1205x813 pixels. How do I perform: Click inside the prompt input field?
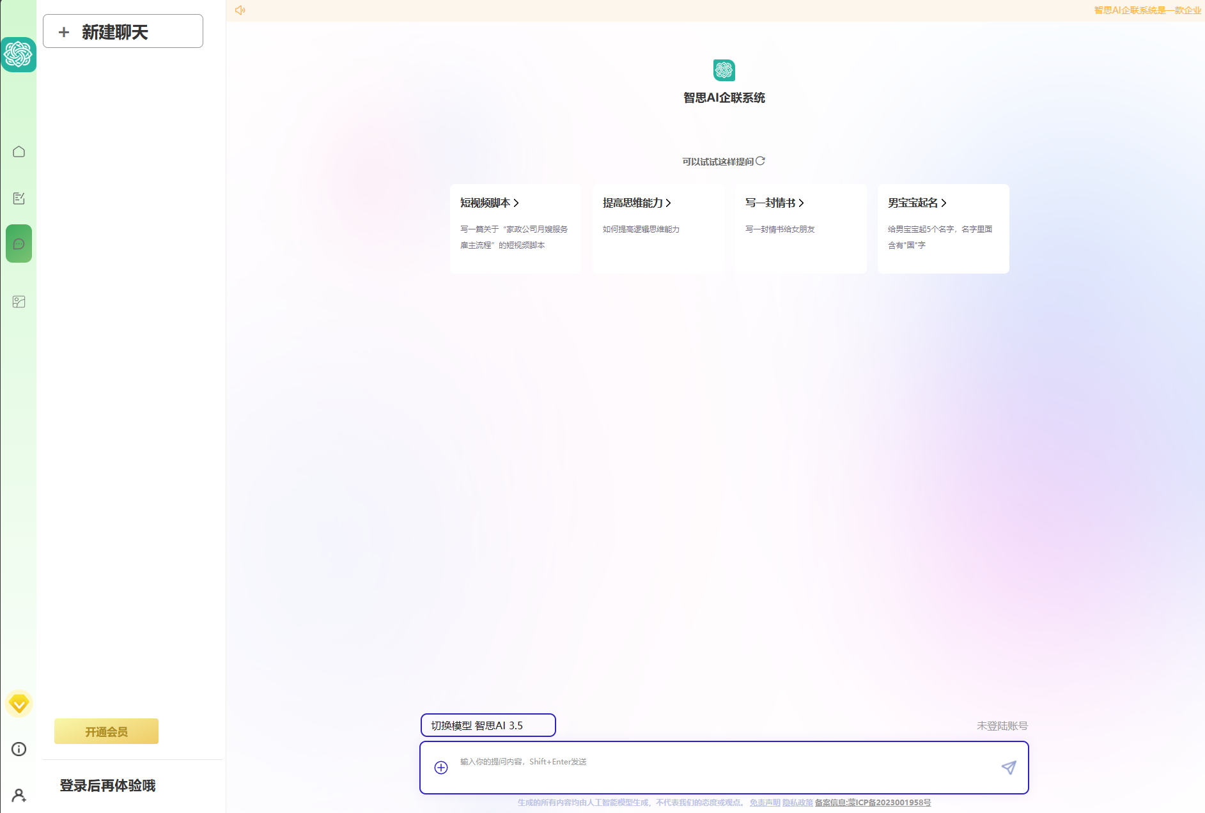click(703, 761)
